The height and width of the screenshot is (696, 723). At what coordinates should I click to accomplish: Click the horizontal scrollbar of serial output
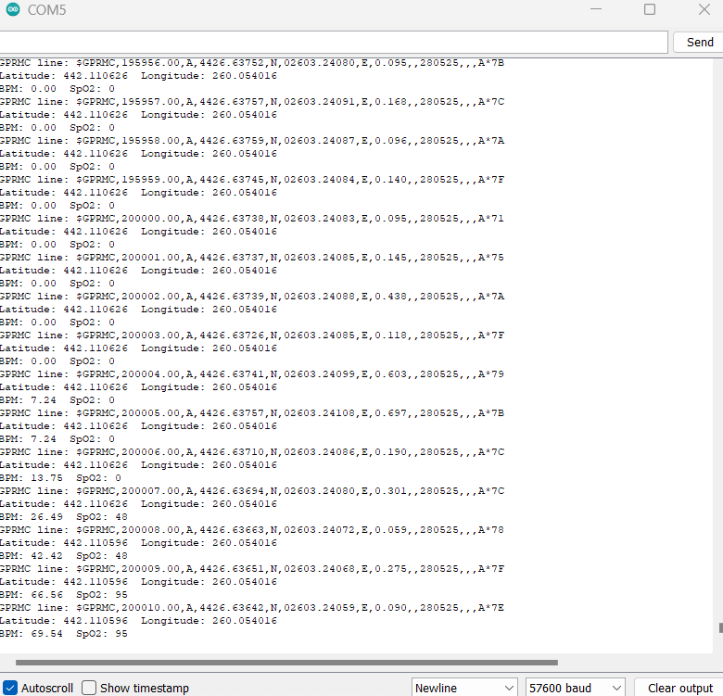click(286, 663)
